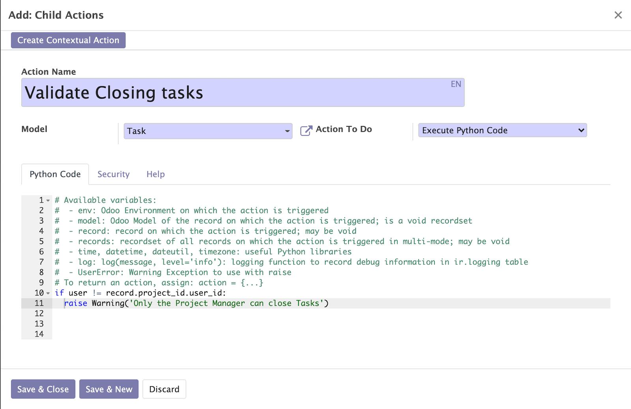Switch to the Python Code tab
Viewport: 631px width, 409px height.
55,174
